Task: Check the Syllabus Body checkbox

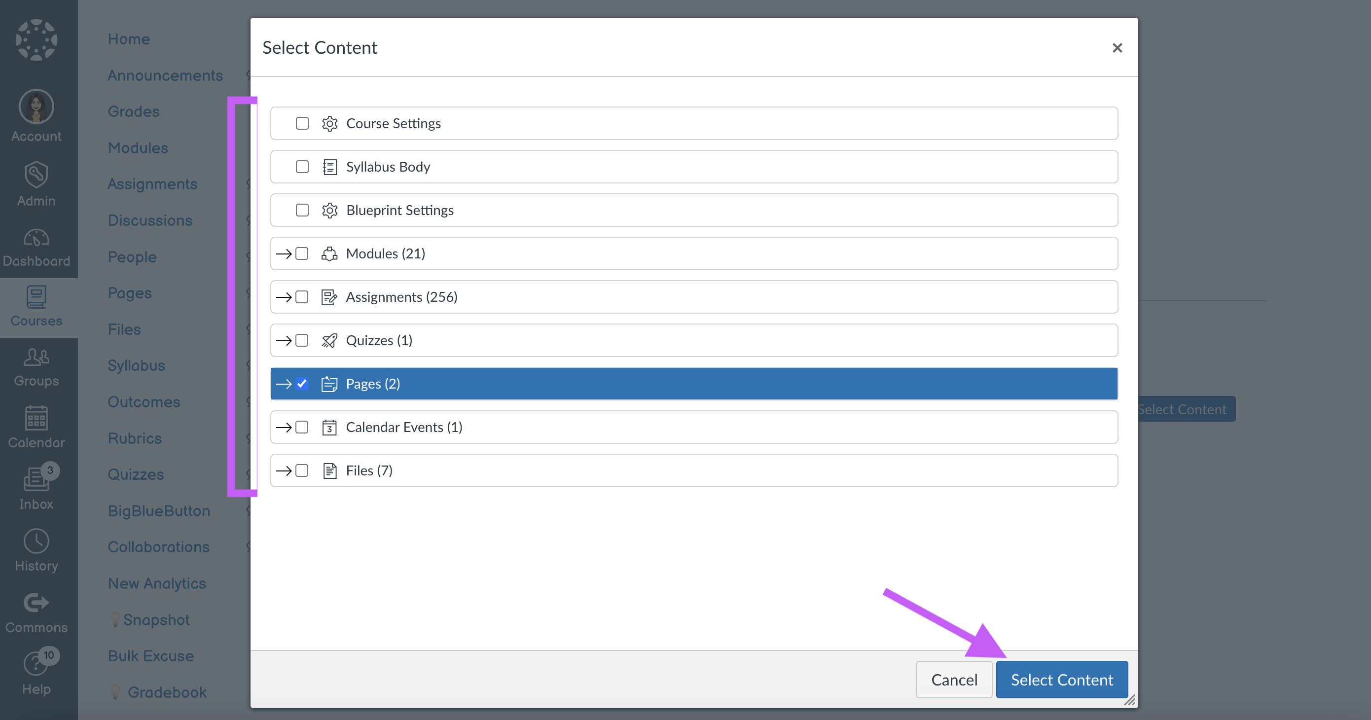Action: (302, 166)
